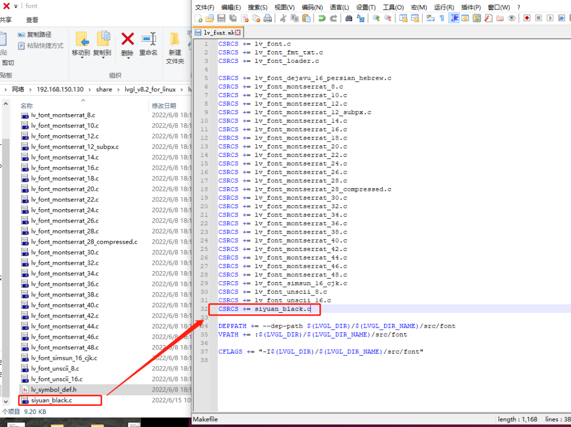Save the lv_font.mk file via toolbar

(x=221, y=18)
